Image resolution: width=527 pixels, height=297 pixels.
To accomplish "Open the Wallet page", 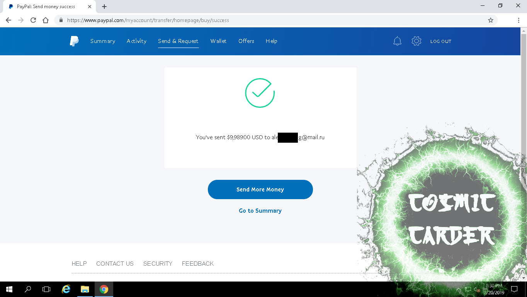I will (218, 41).
